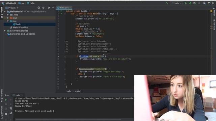The width and height of the screenshot is (216, 121).
Task: Click the down-arrow icon in Run panel
Action: click(11, 104)
